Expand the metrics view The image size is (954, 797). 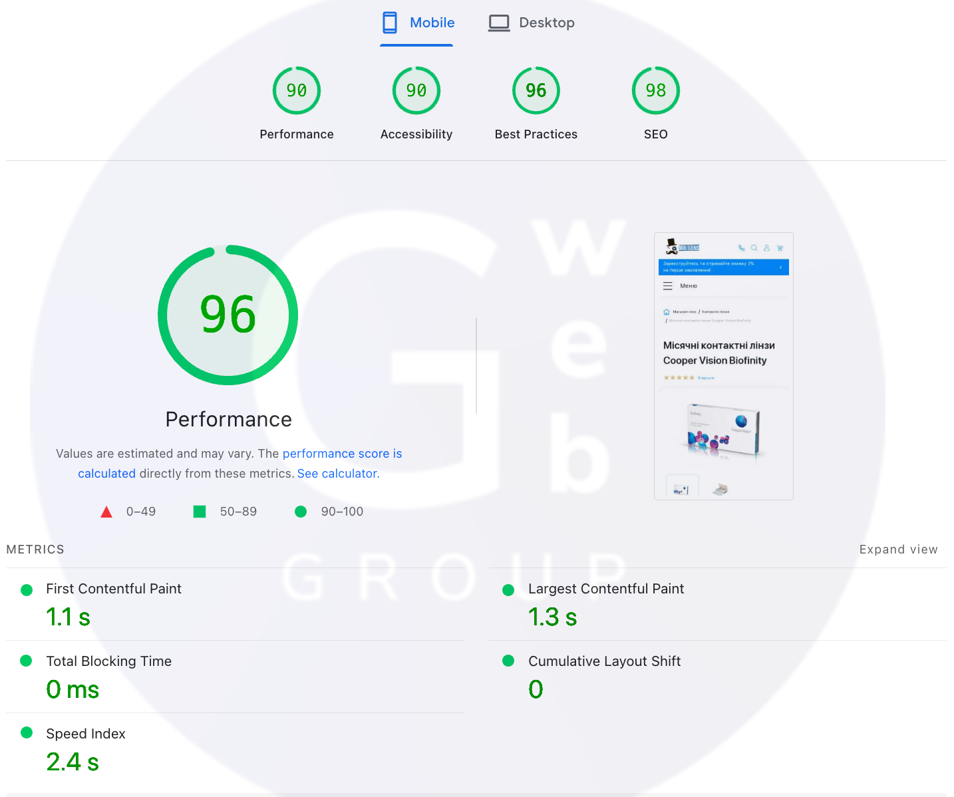898,550
